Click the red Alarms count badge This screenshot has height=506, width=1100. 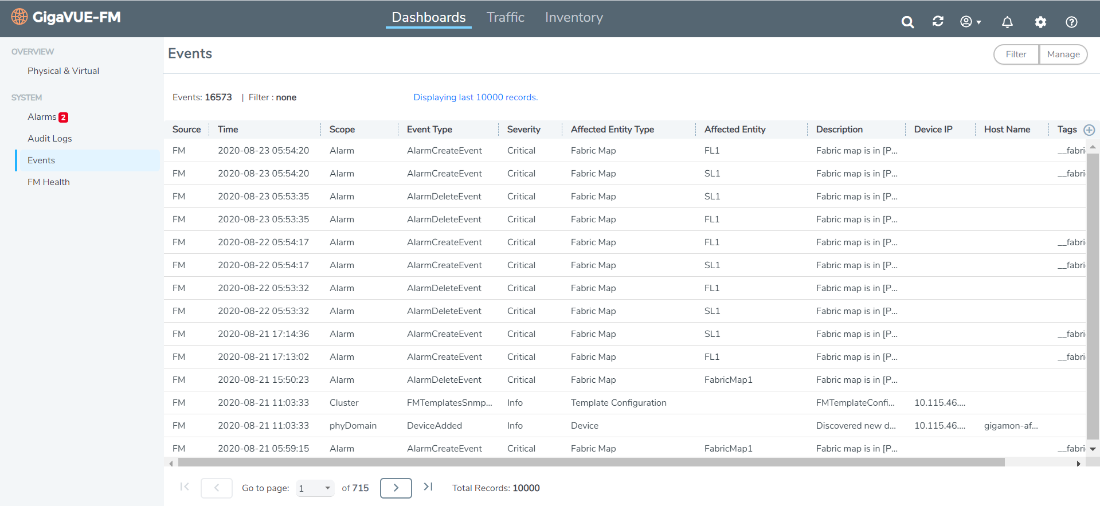[64, 117]
